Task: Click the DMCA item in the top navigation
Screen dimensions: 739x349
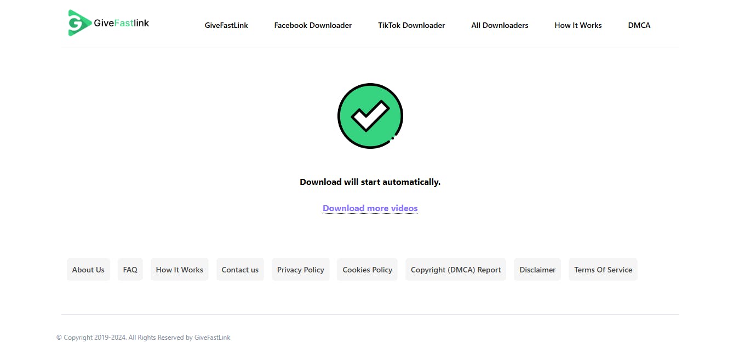Action: coord(639,25)
